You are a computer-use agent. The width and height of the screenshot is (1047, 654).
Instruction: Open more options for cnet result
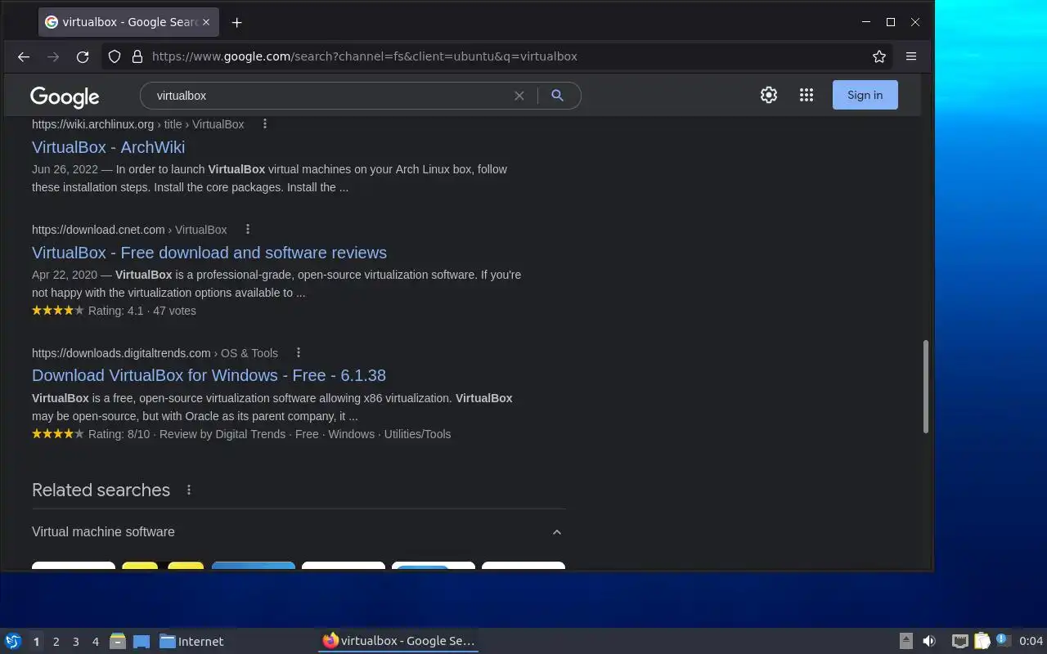247,230
